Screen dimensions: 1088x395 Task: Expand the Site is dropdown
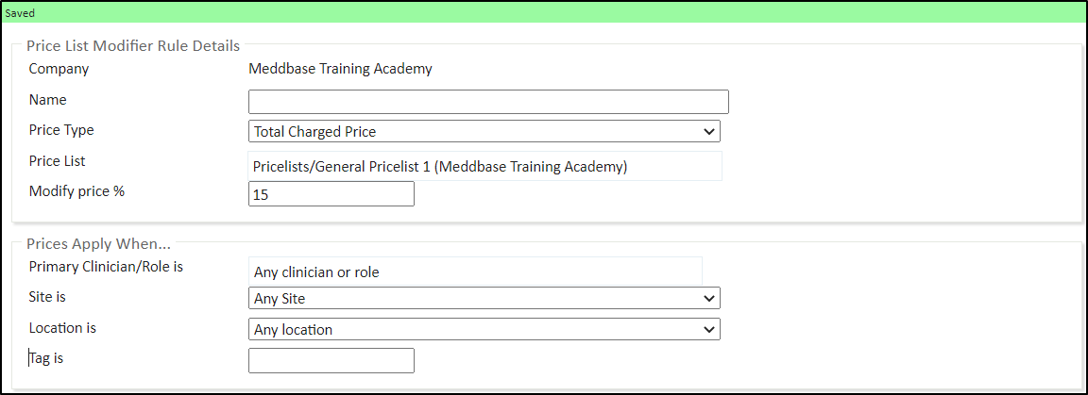click(484, 299)
